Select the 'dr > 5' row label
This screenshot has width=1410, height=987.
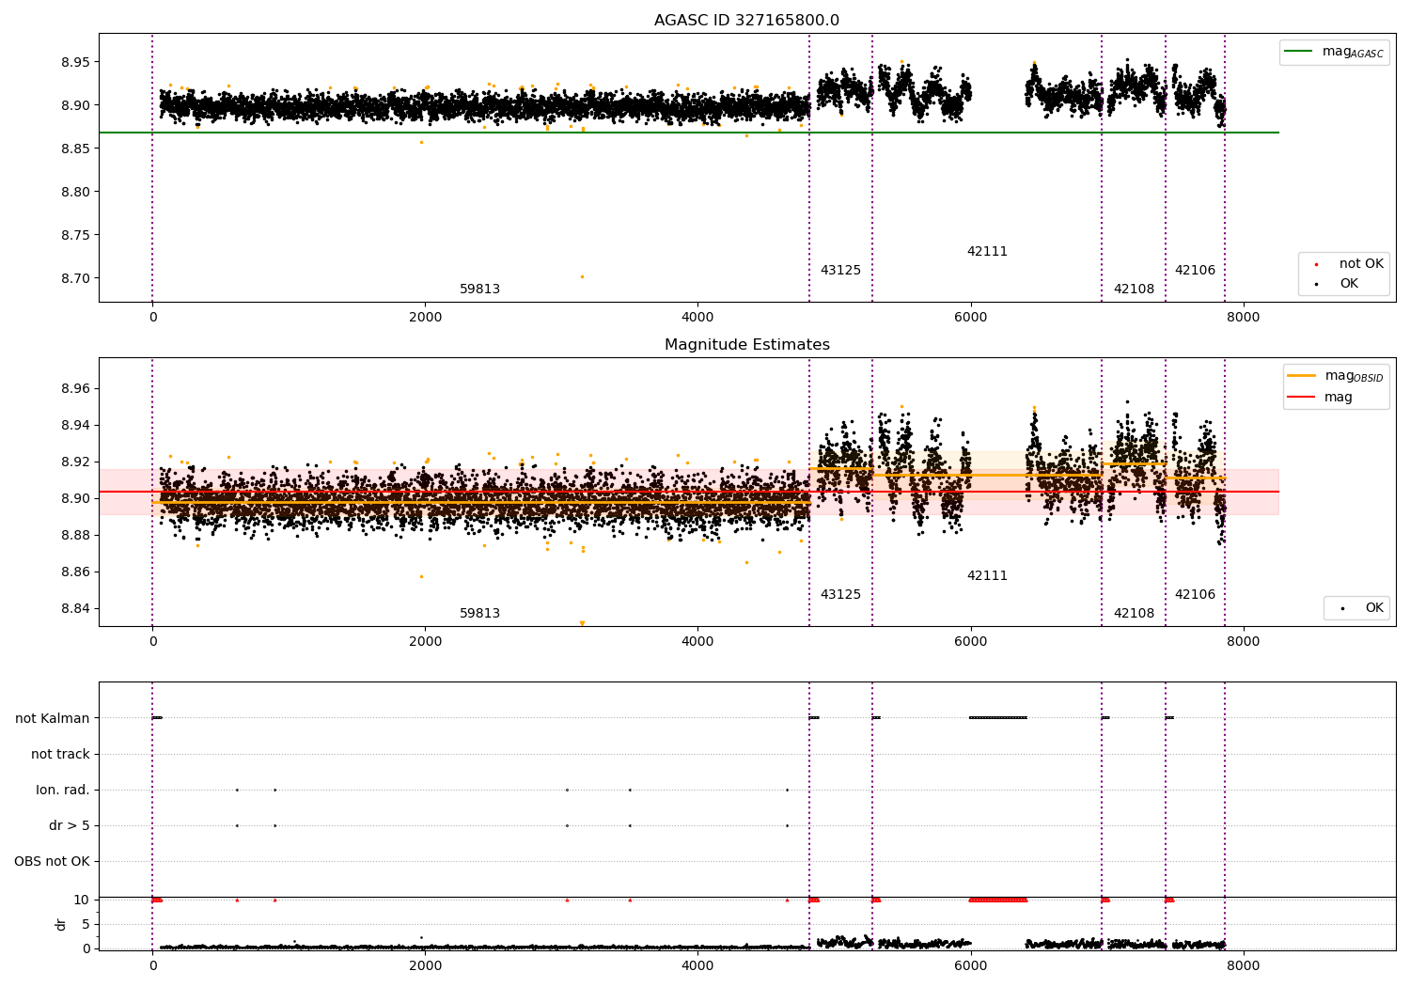tap(70, 825)
